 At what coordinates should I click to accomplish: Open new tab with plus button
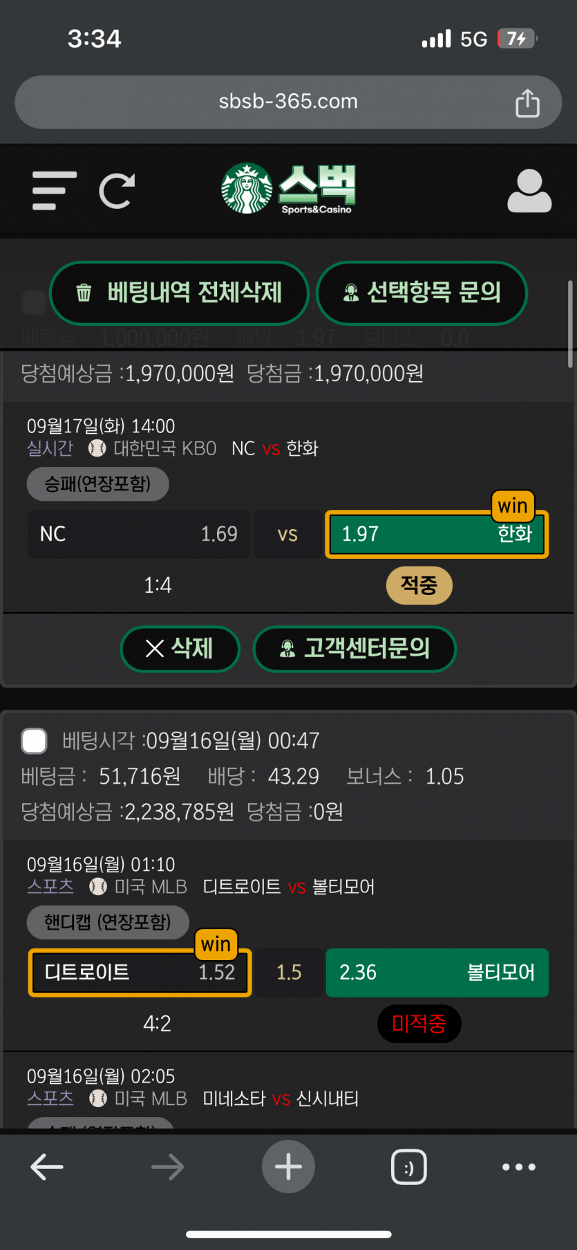tap(288, 1166)
